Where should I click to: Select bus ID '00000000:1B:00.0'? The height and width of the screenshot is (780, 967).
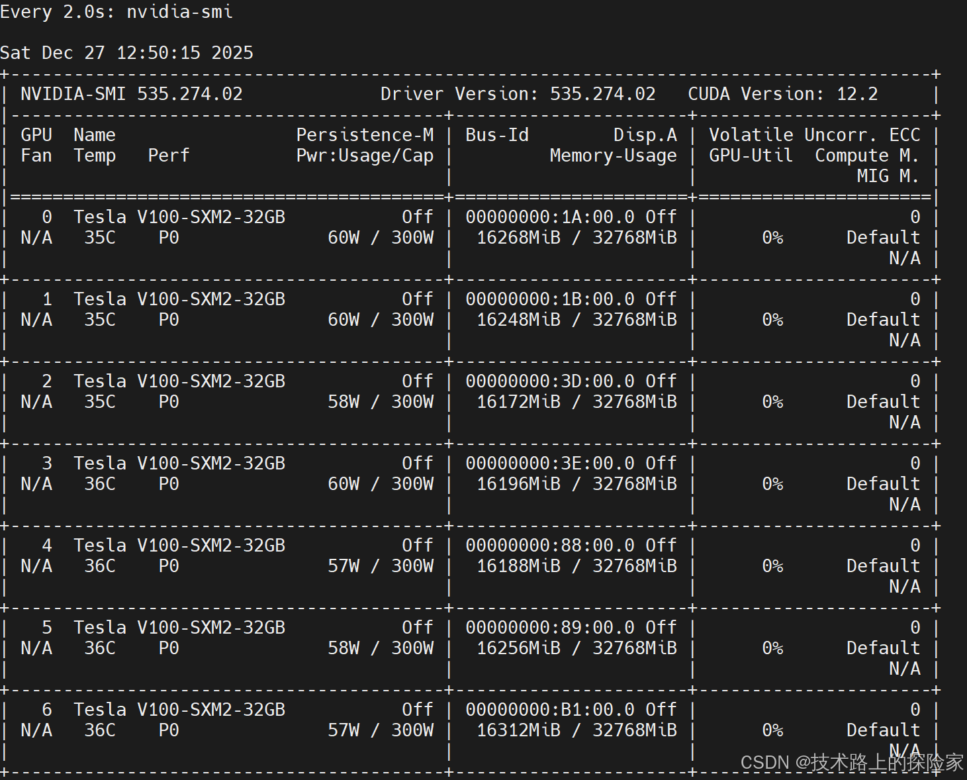pyautogui.click(x=550, y=299)
